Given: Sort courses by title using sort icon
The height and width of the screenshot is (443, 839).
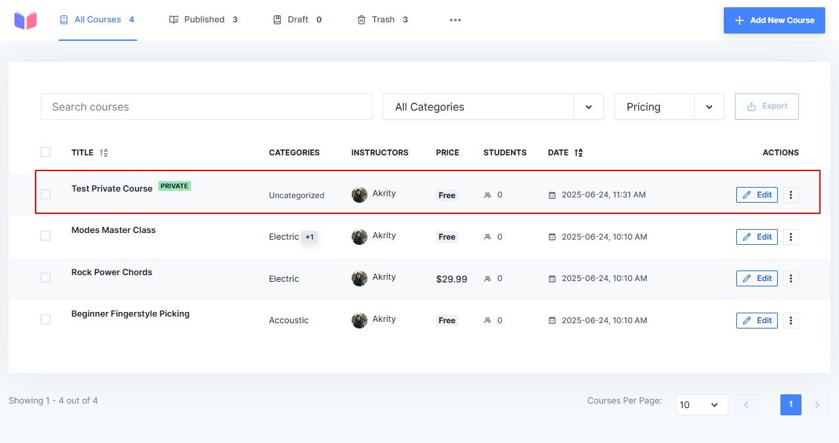Looking at the screenshot, I should [103, 153].
